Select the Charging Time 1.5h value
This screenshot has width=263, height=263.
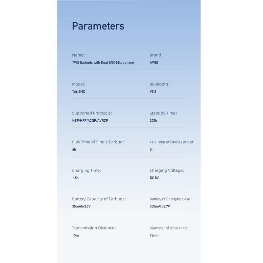click(x=75, y=178)
